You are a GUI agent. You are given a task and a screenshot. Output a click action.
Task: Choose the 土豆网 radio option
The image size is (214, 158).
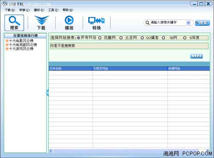click(121, 38)
